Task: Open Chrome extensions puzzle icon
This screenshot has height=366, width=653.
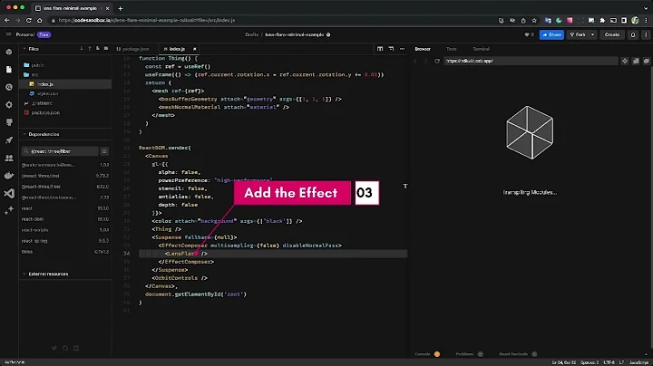Action: 602,20
